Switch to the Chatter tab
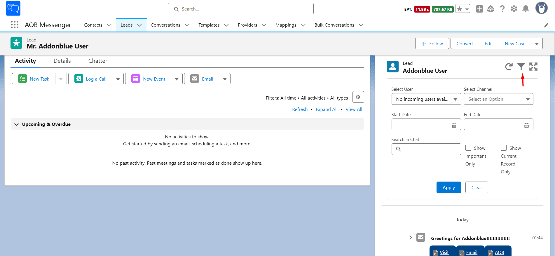 [x=98, y=61]
